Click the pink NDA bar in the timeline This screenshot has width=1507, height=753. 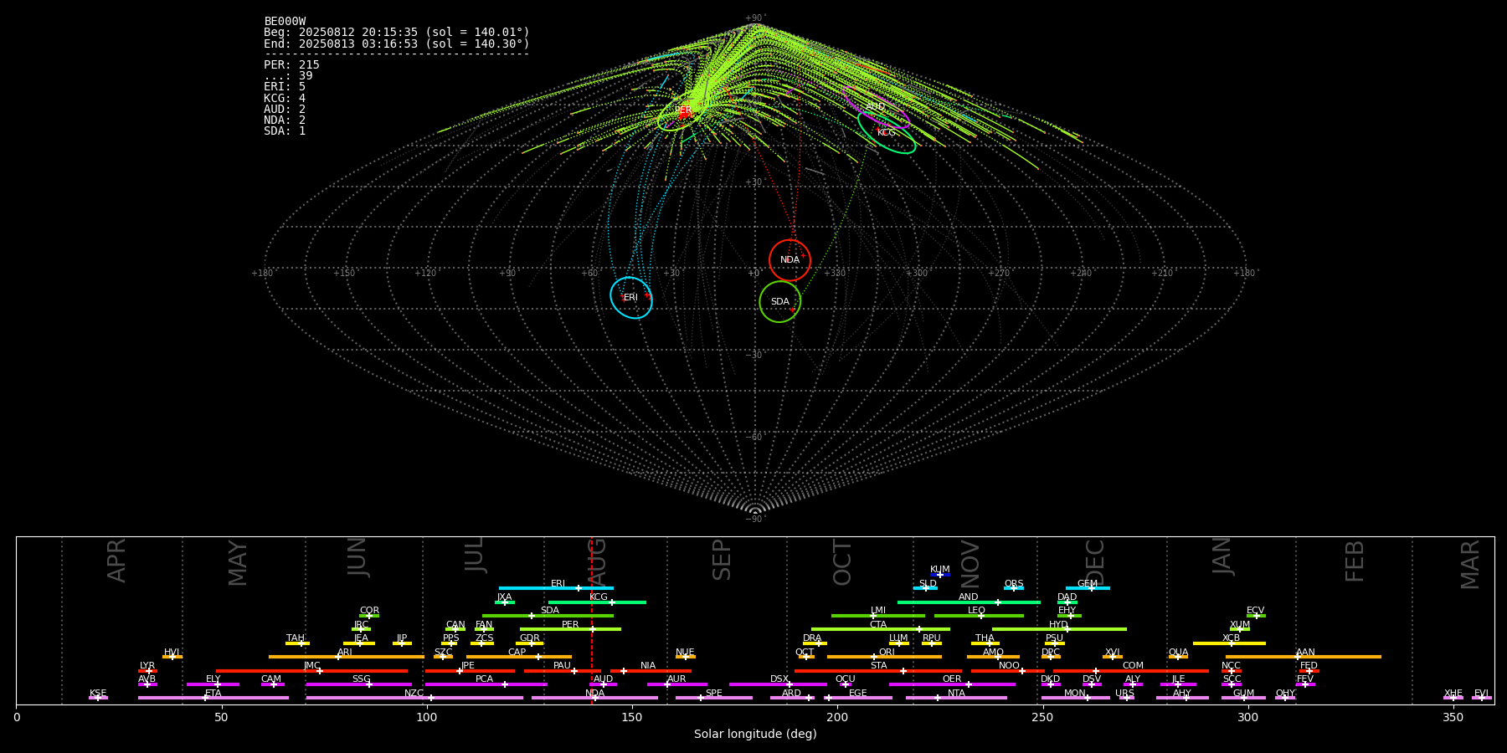coord(594,698)
